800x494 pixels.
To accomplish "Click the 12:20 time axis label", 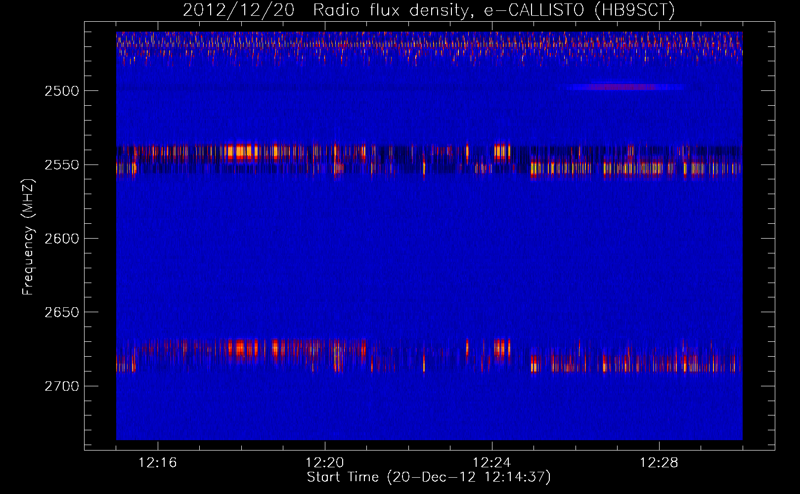I will point(325,463).
